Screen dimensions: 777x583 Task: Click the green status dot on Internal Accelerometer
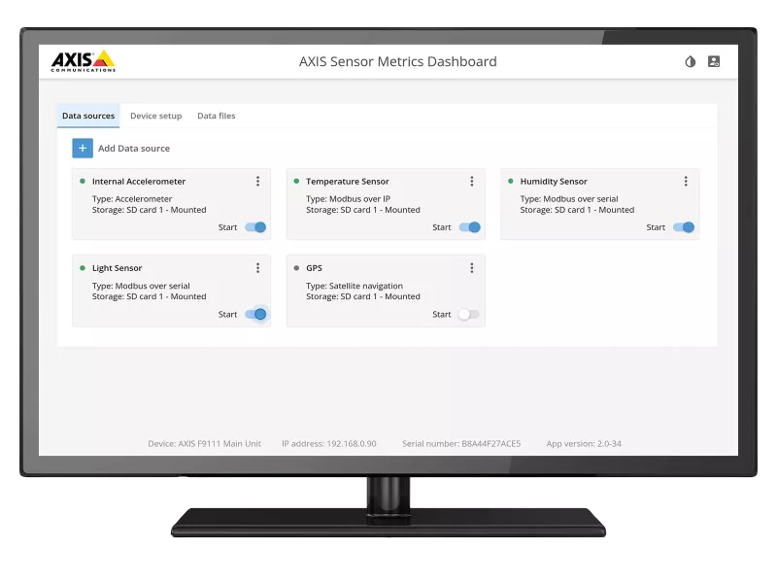[82, 181]
